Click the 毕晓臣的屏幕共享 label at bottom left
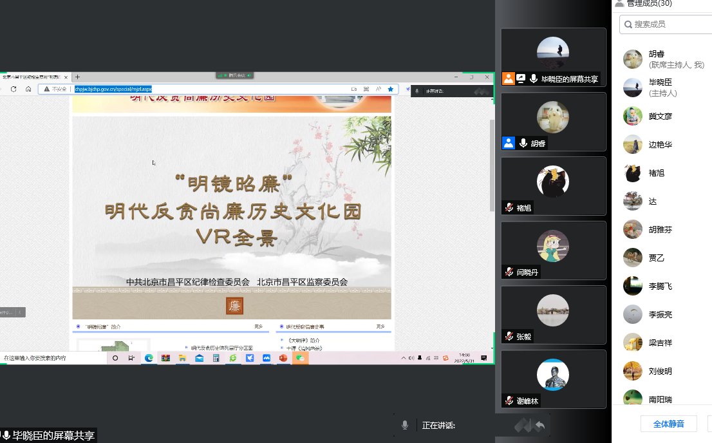Viewport: 712px width, 443px height. tap(48, 435)
